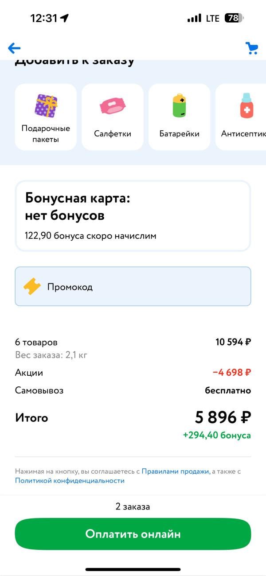Tap the yellow promo ticket icon
The image size is (266, 576).
pyautogui.click(x=32, y=287)
